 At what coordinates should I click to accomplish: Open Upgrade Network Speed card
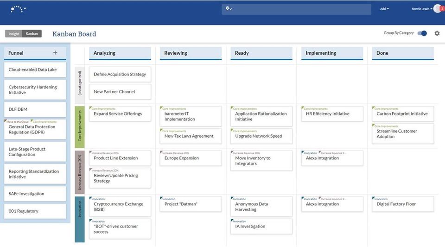pos(261,136)
